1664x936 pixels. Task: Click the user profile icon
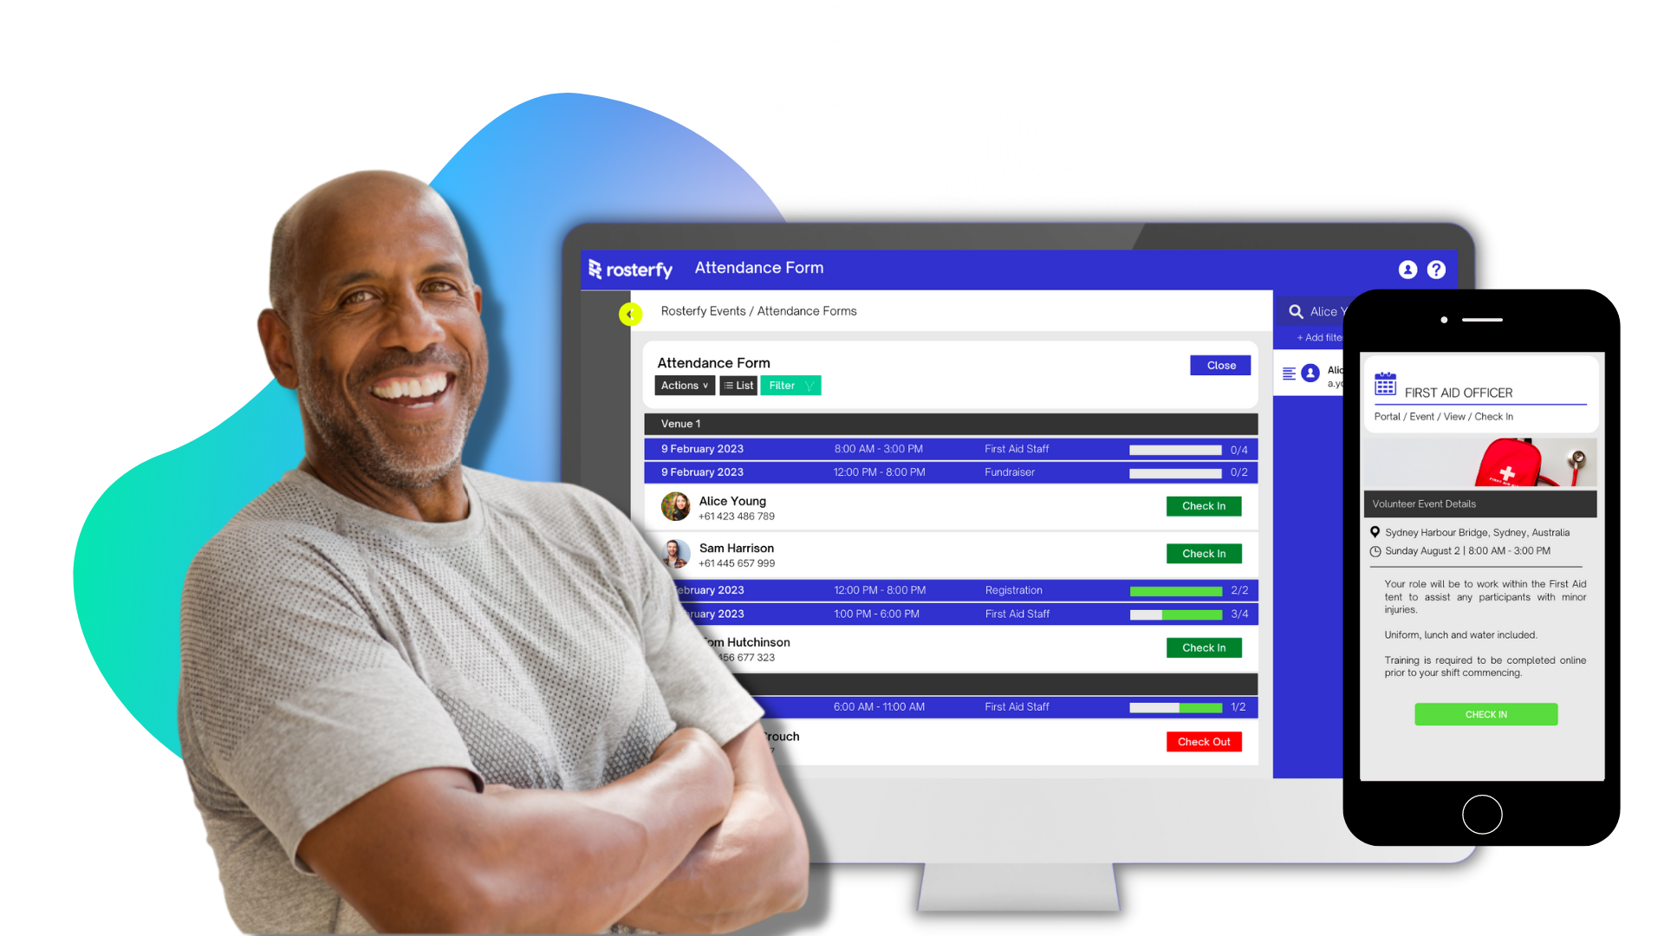(1408, 269)
